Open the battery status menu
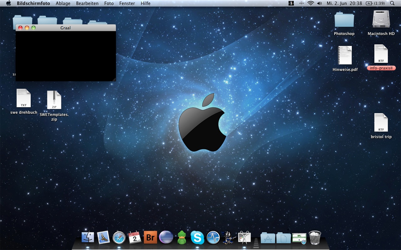 click(375, 3)
